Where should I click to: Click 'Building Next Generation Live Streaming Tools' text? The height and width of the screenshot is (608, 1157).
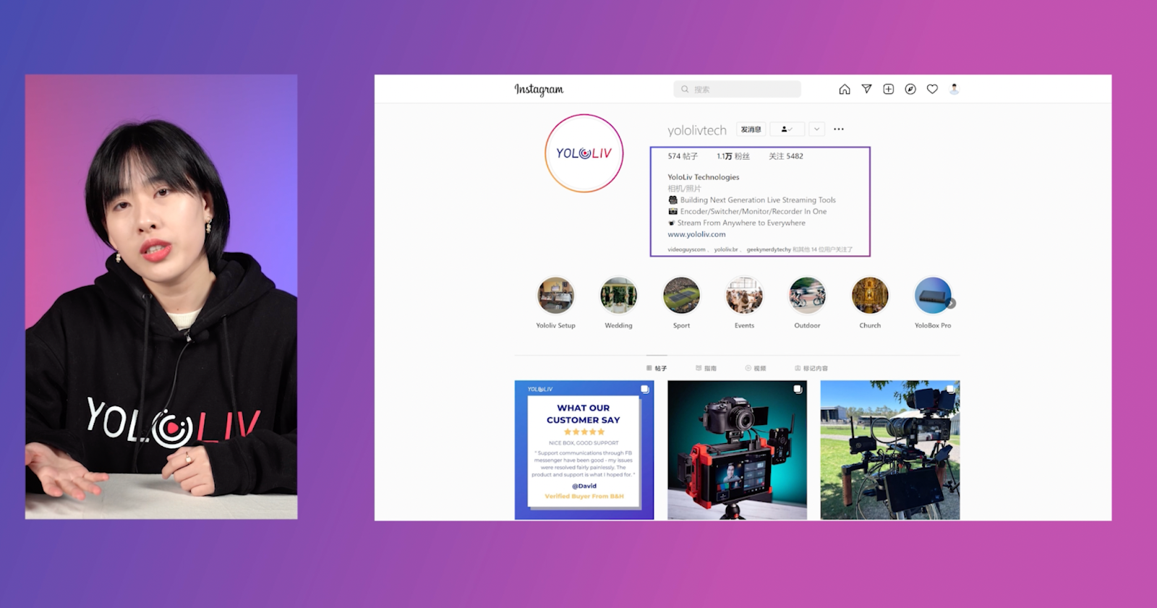(758, 200)
